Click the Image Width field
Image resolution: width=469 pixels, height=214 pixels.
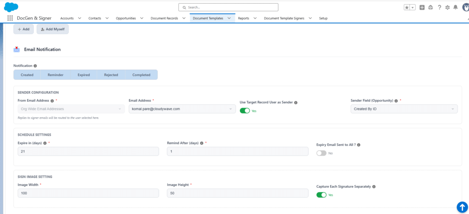tap(88, 193)
